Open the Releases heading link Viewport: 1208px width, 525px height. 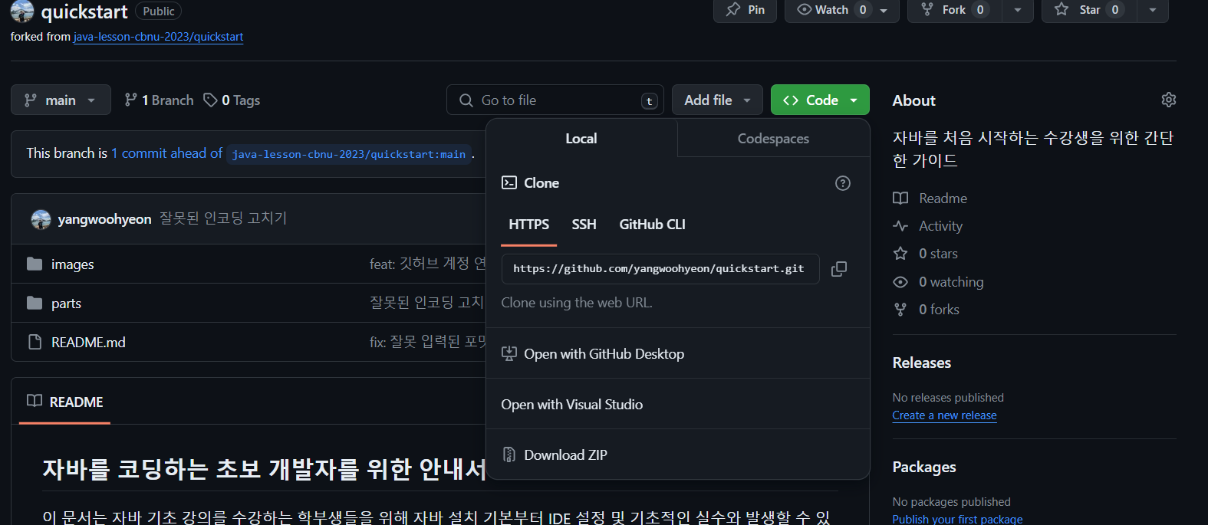point(921,363)
